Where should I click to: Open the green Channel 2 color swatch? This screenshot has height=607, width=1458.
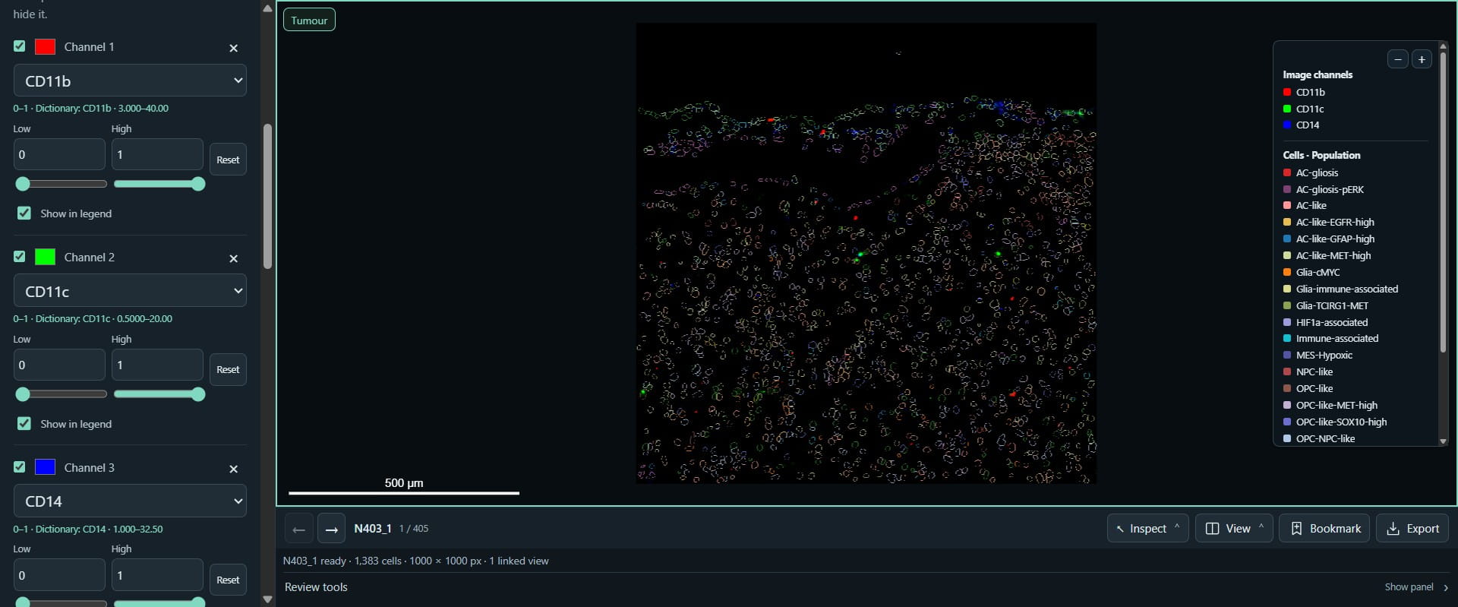45,257
